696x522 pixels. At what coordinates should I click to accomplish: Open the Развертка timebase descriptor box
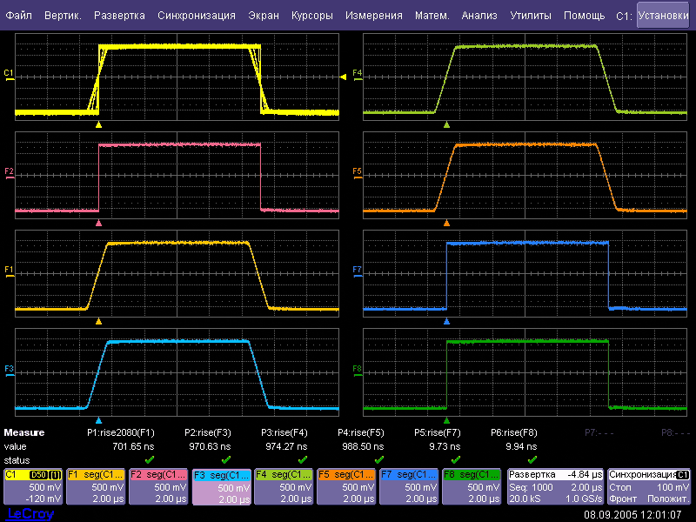pyautogui.click(x=554, y=486)
